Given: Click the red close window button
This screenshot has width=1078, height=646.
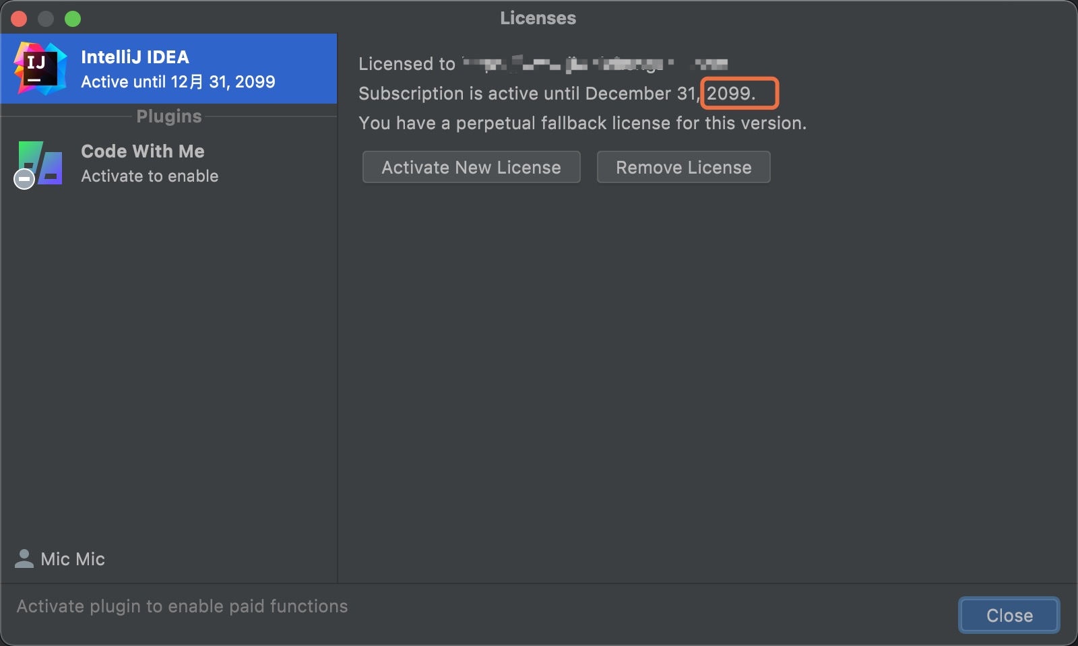Looking at the screenshot, I should point(19,19).
